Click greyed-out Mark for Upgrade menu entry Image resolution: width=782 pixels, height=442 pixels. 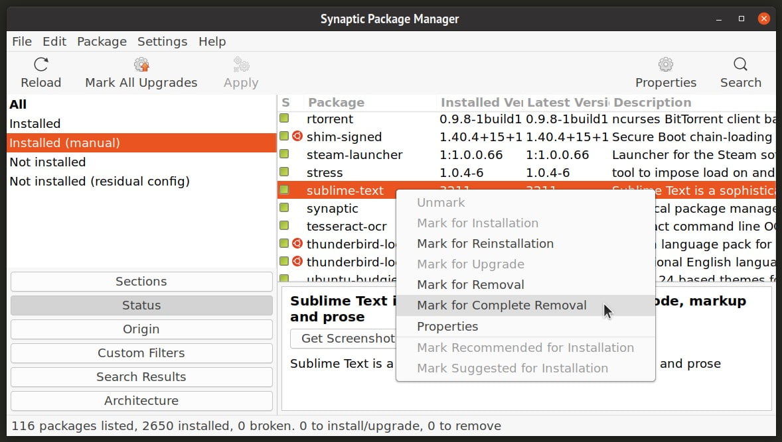(525, 264)
